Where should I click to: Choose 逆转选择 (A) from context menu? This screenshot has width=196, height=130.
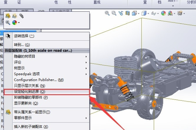coord(47,36)
